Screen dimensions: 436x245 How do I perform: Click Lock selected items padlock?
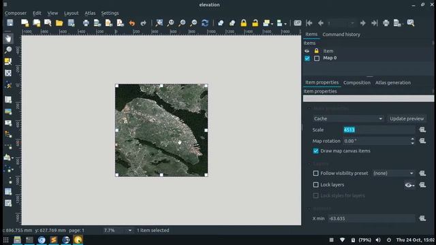coord(244,22)
